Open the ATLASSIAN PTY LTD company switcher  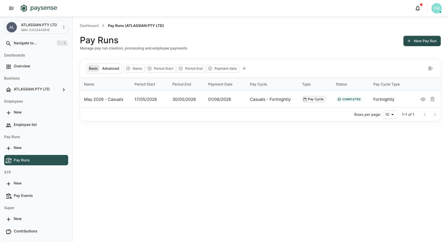[36, 27]
